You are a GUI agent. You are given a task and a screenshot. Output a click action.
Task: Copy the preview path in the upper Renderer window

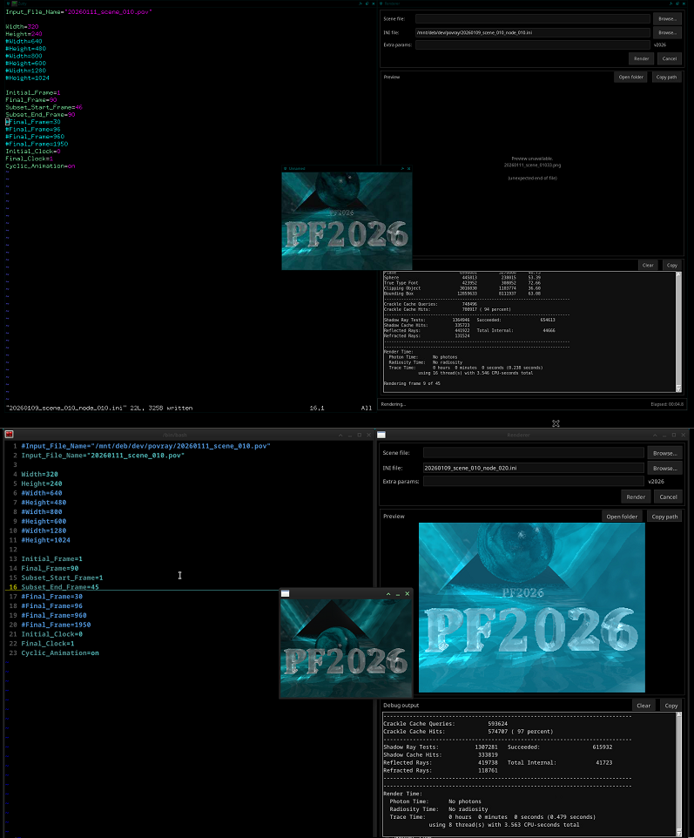click(667, 77)
